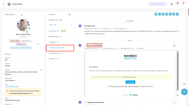Filter communications by SMS phone icon
Viewport: 189px width, 105px height.
pos(159,14)
